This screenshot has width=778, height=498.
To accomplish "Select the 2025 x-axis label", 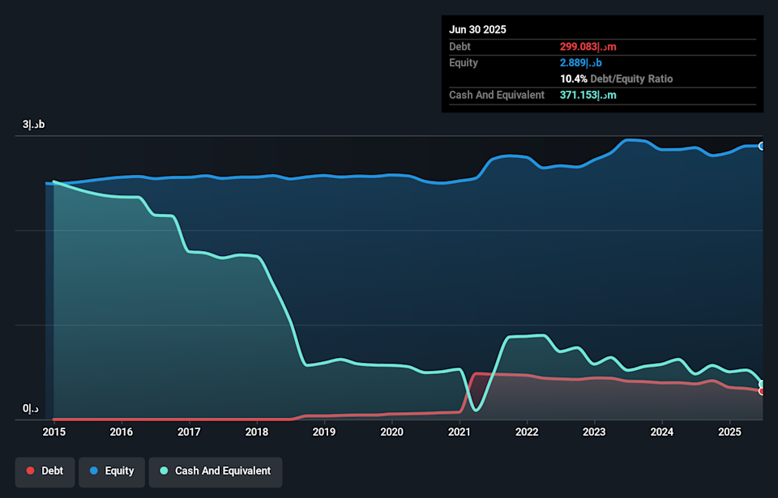I will 729,432.
